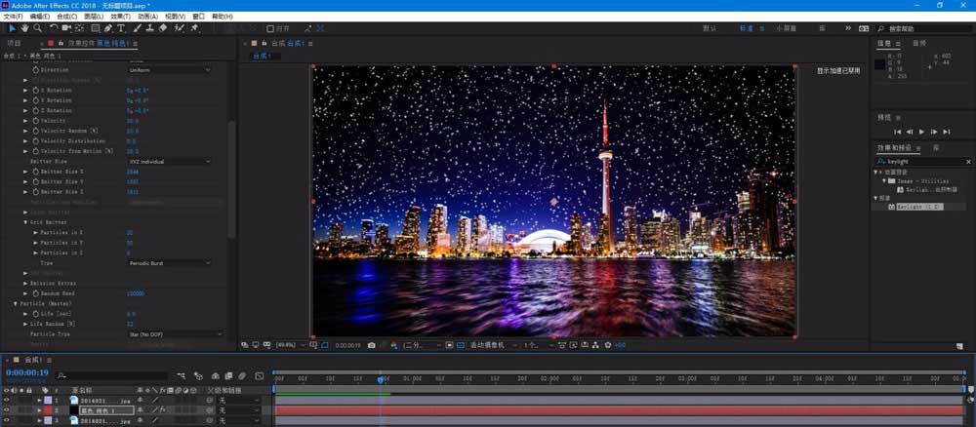Take snapshot with camera icon in viewer
Screen dimensions: 976x427
[371, 345]
